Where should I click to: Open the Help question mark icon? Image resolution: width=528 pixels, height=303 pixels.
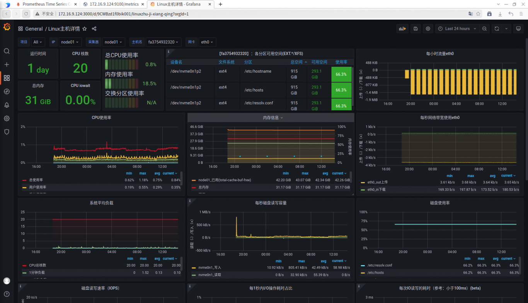(7, 294)
